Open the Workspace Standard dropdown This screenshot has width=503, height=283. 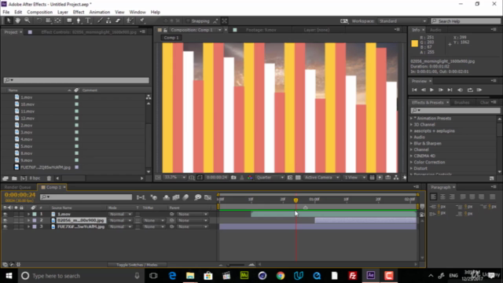tap(402, 21)
